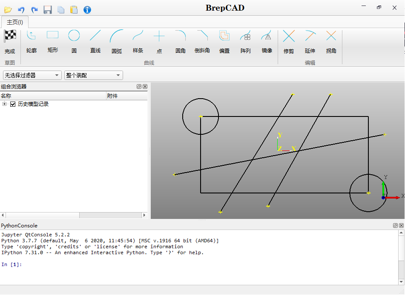Viewport: 405px width, 295px height.
Task: Select the 矩形 rectangle tool
Action: pyautogui.click(x=53, y=42)
